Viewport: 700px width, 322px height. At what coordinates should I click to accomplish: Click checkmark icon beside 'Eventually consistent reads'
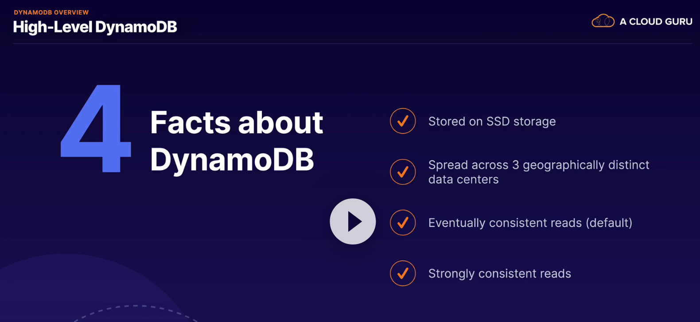[403, 222]
